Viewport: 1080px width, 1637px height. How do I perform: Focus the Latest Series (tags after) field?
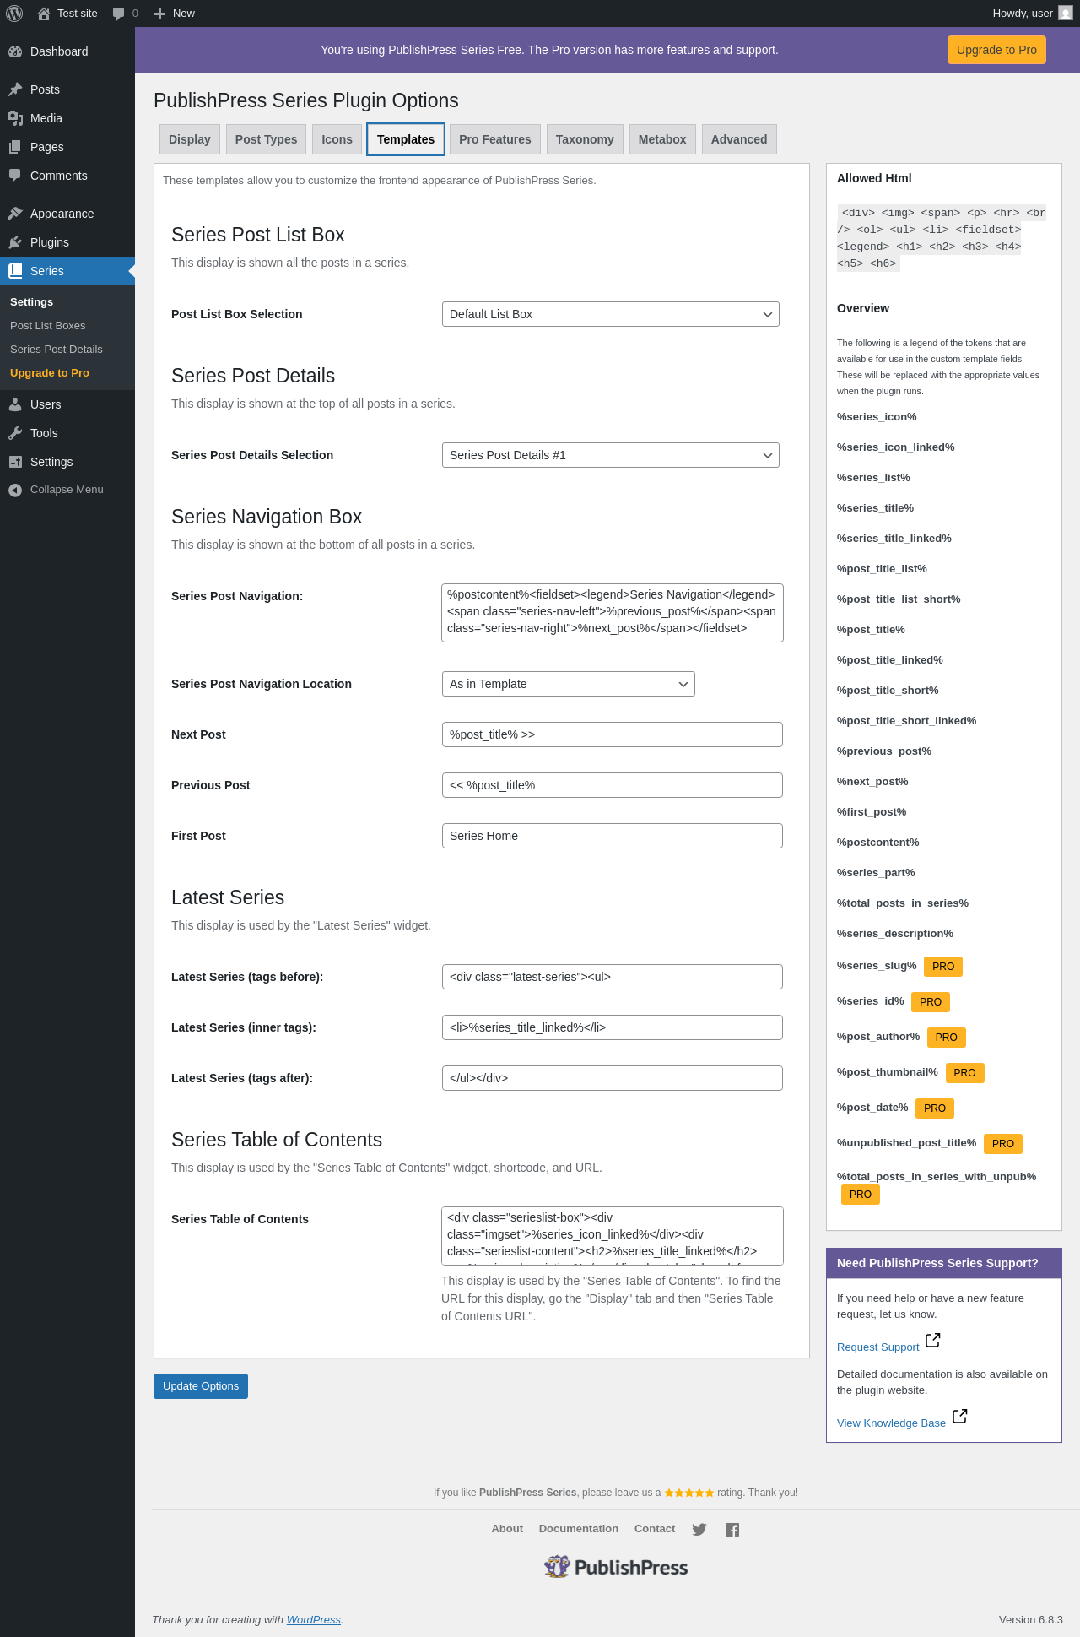pyautogui.click(x=613, y=1078)
